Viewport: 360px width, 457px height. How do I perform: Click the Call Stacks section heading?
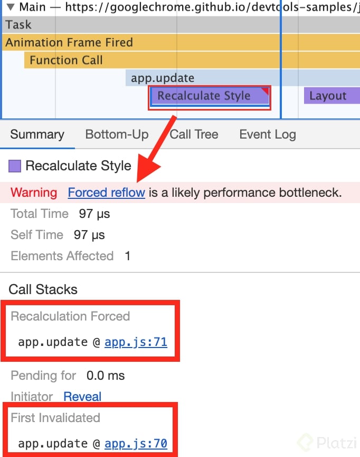(43, 289)
